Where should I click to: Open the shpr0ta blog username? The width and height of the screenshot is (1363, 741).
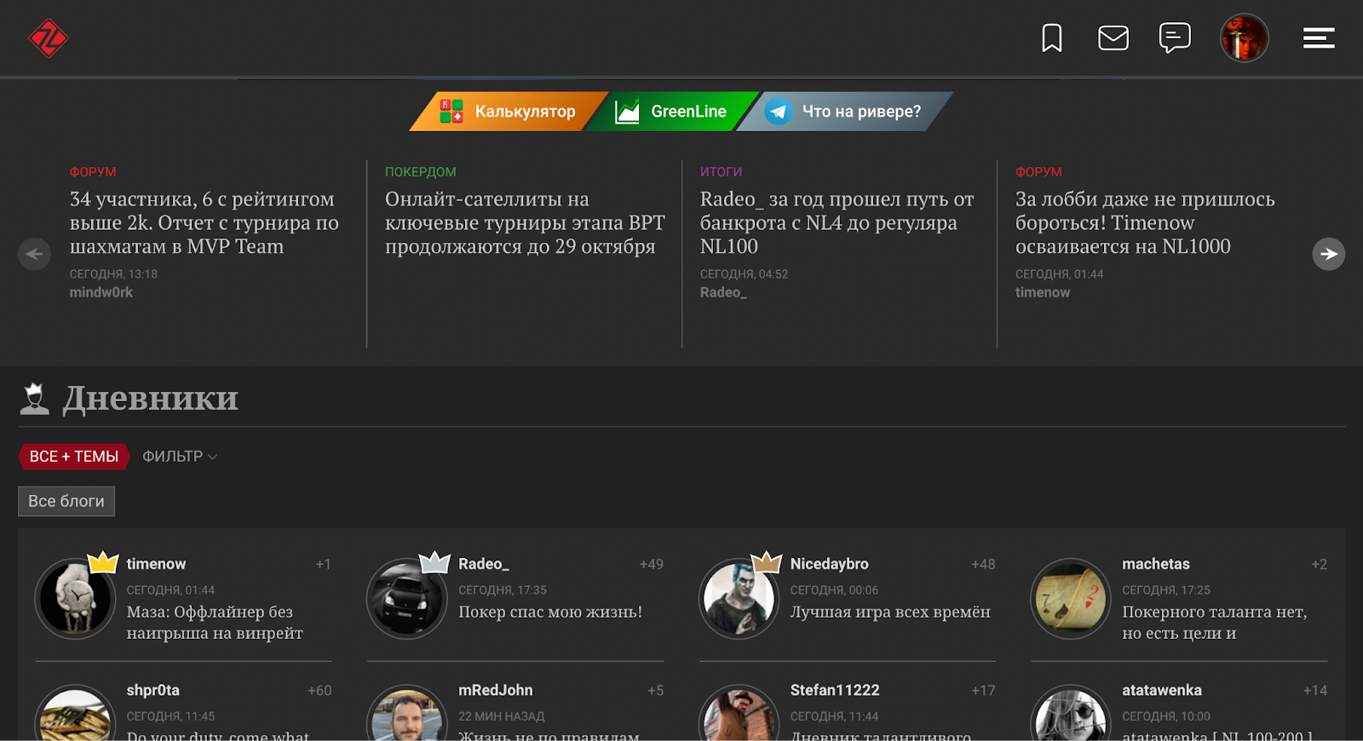point(153,690)
